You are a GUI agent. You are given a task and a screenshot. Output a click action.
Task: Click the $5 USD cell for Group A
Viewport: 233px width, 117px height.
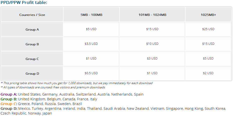[91, 29]
